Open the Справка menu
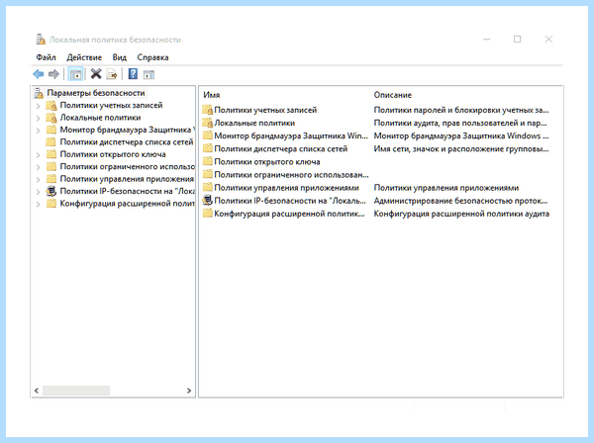The height and width of the screenshot is (443, 594). [x=152, y=57]
